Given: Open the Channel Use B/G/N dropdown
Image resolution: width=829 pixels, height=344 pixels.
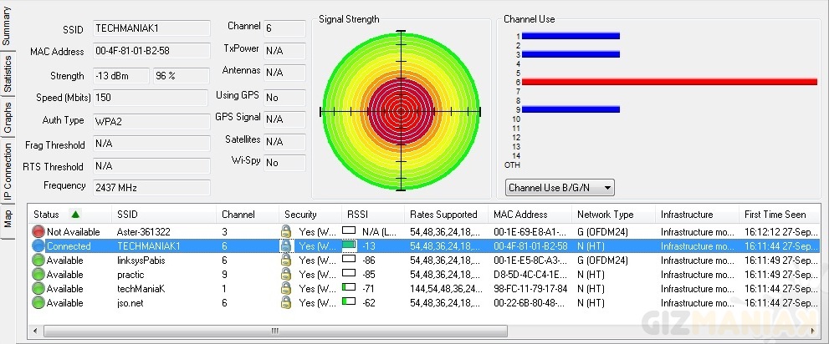Looking at the screenshot, I should coord(560,188).
